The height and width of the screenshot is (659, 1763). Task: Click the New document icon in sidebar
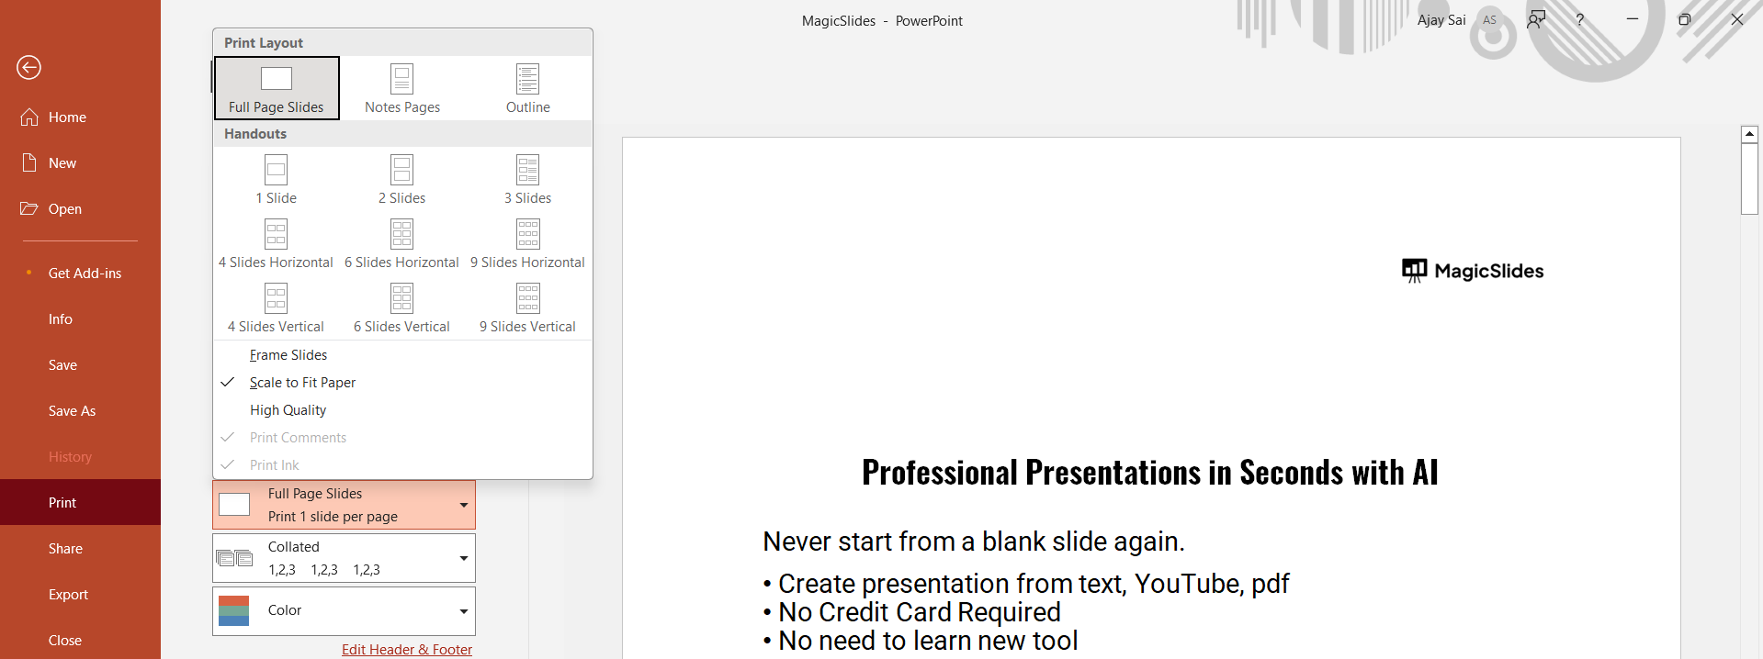click(x=29, y=162)
